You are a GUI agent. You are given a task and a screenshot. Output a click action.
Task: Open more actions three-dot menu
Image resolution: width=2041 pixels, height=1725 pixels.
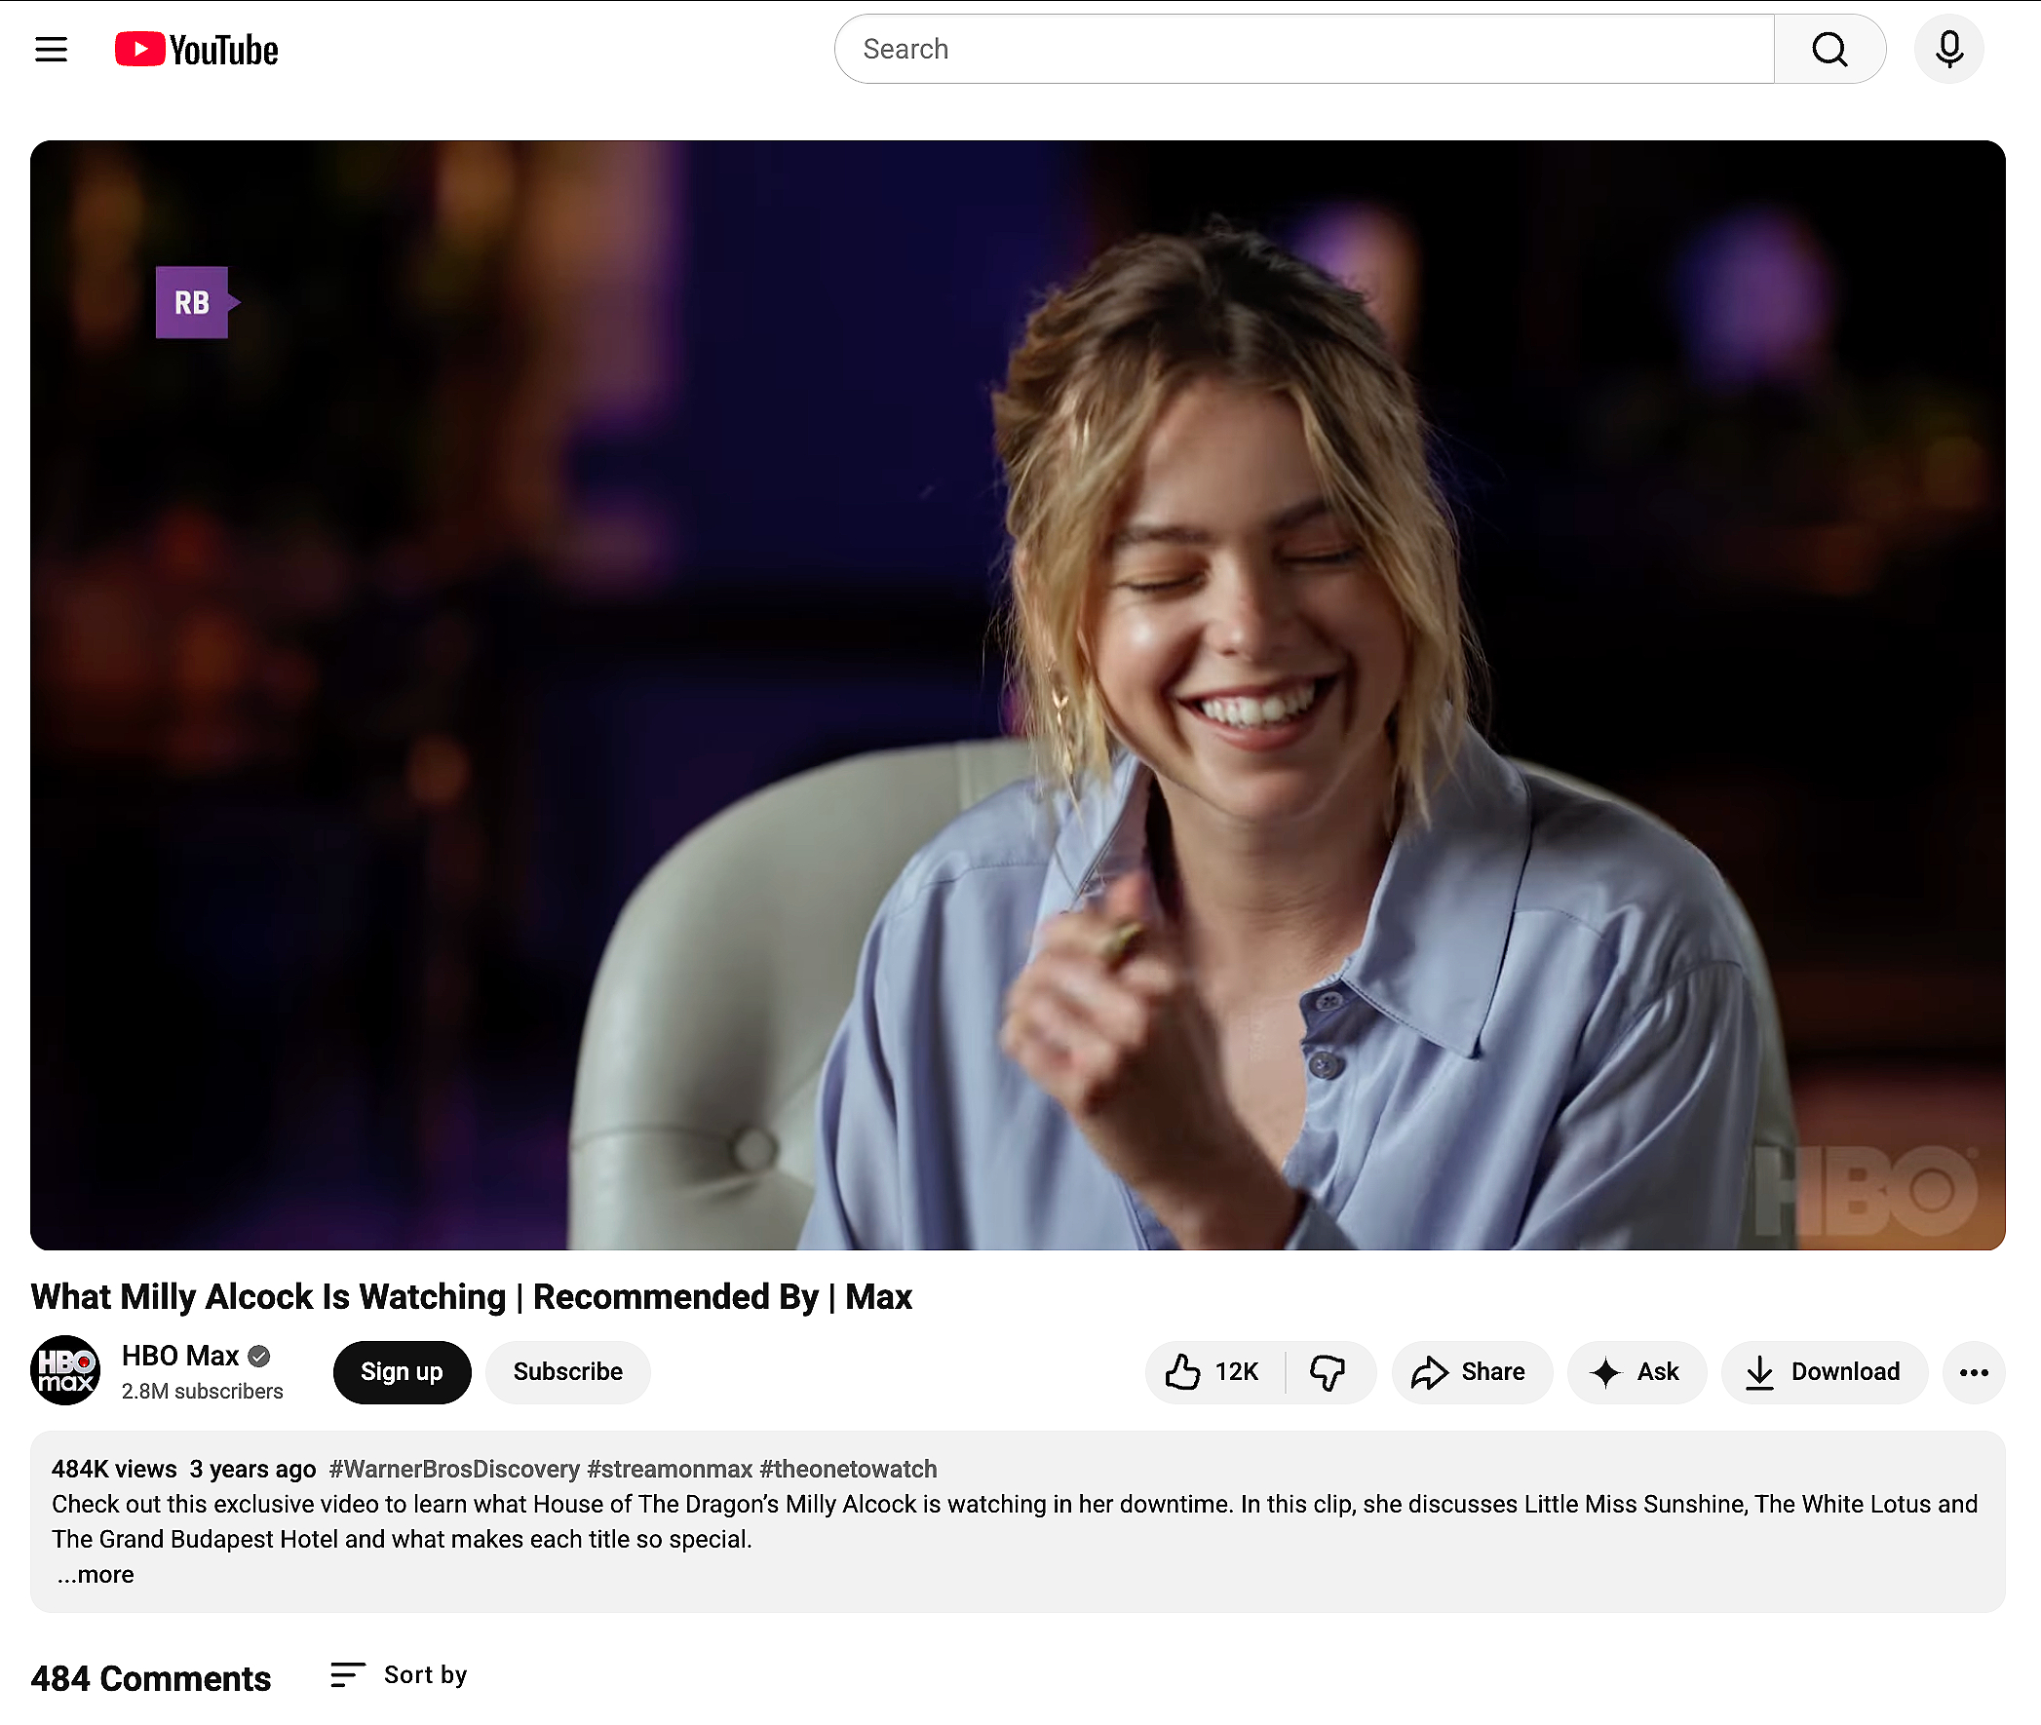pos(1974,1372)
